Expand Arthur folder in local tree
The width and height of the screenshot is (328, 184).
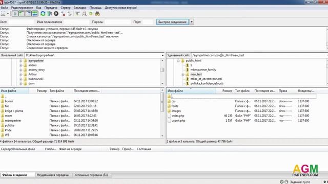pos(20,75)
